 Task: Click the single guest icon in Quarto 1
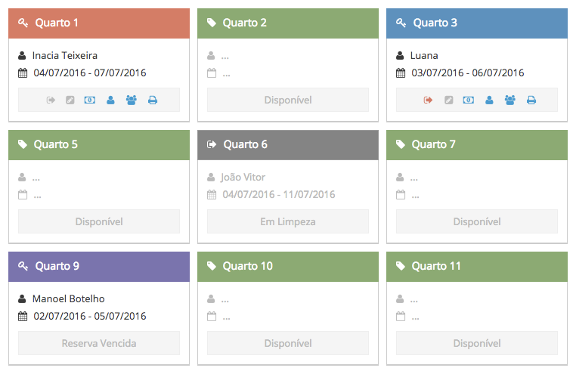tap(110, 100)
